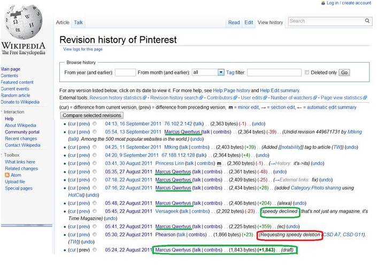This screenshot has width=387, height=274.
Task: Focus the Search input field
Action: pos(326,21)
